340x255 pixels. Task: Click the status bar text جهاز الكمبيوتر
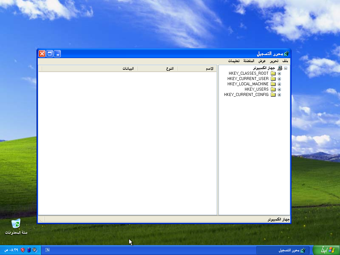[x=279, y=219]
